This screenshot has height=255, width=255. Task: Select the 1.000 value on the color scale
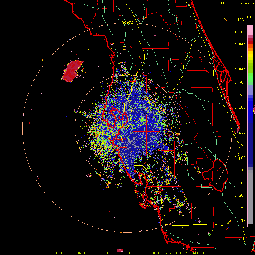click(240, 32)
